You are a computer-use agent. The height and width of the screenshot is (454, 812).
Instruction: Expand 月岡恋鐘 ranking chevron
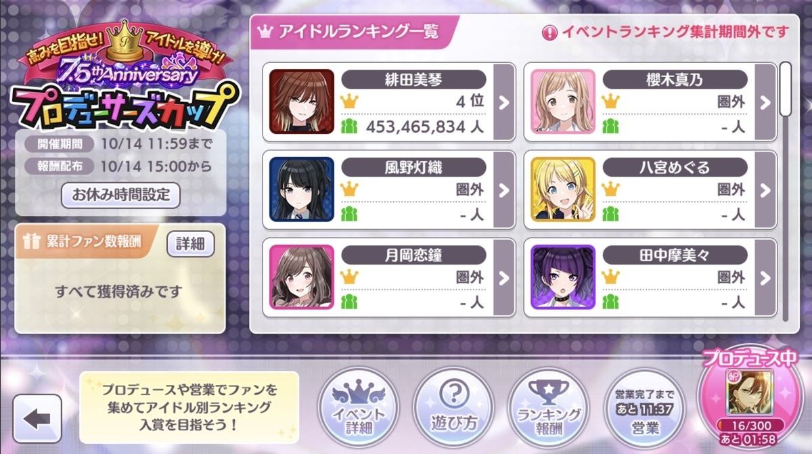503,277
